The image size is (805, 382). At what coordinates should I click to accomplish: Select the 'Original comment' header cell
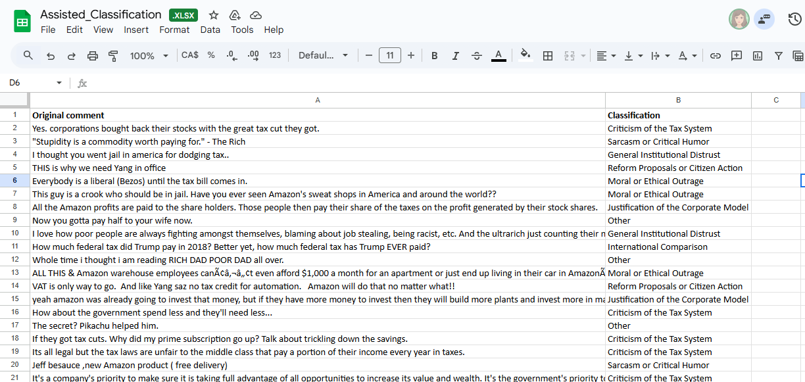318,115
